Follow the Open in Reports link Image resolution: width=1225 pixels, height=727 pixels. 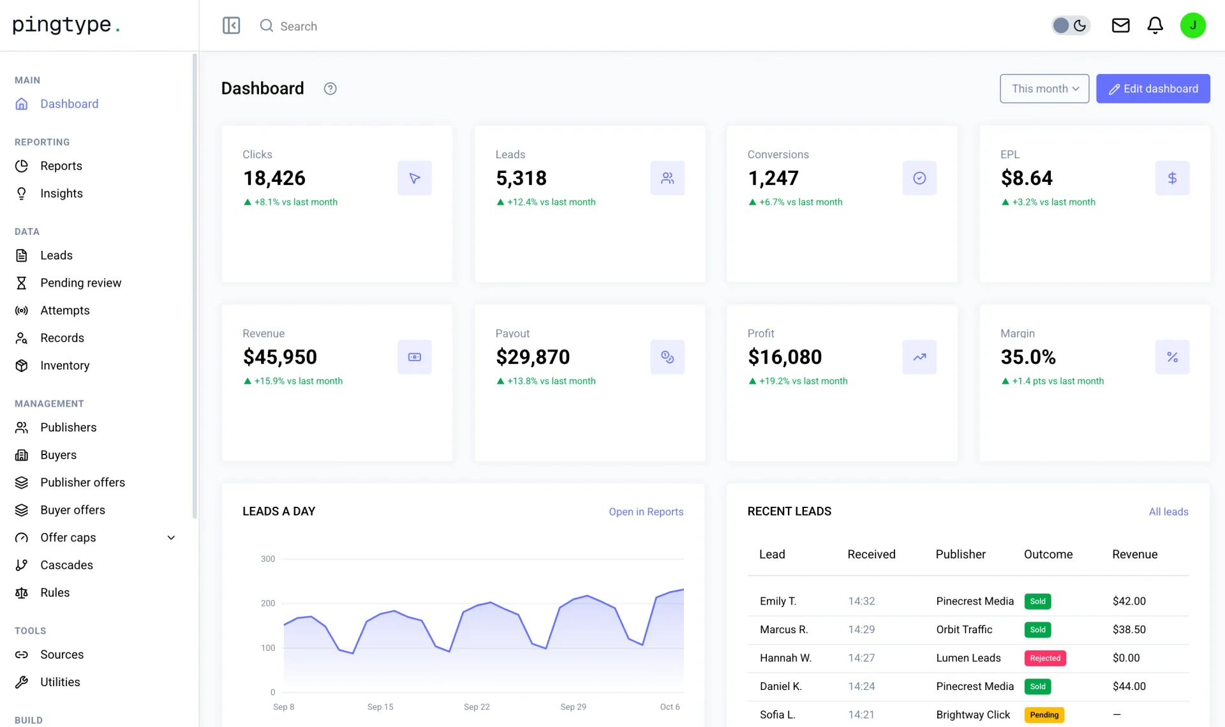tap(646, 512)
